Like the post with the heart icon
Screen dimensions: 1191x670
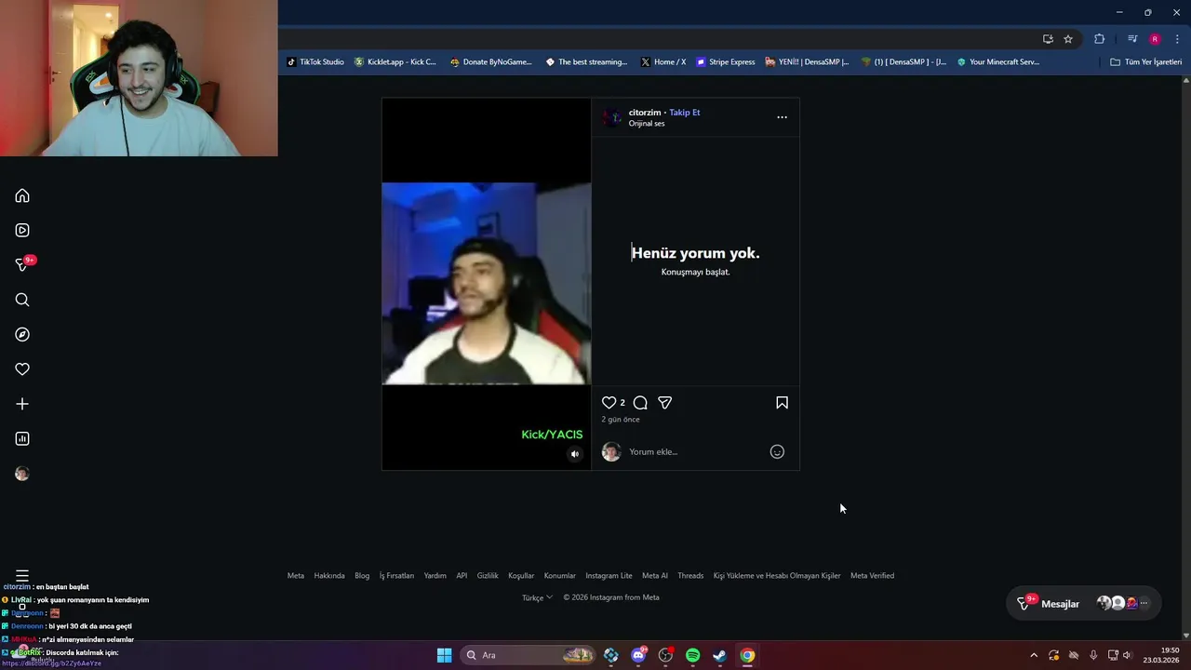609,403
